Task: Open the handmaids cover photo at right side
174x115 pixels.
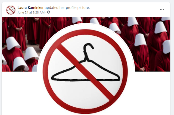Action: (x=152, y=44)
